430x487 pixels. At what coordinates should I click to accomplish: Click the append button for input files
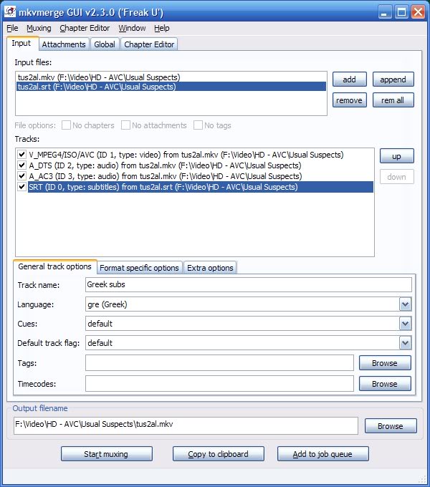[x=393, y=79]
